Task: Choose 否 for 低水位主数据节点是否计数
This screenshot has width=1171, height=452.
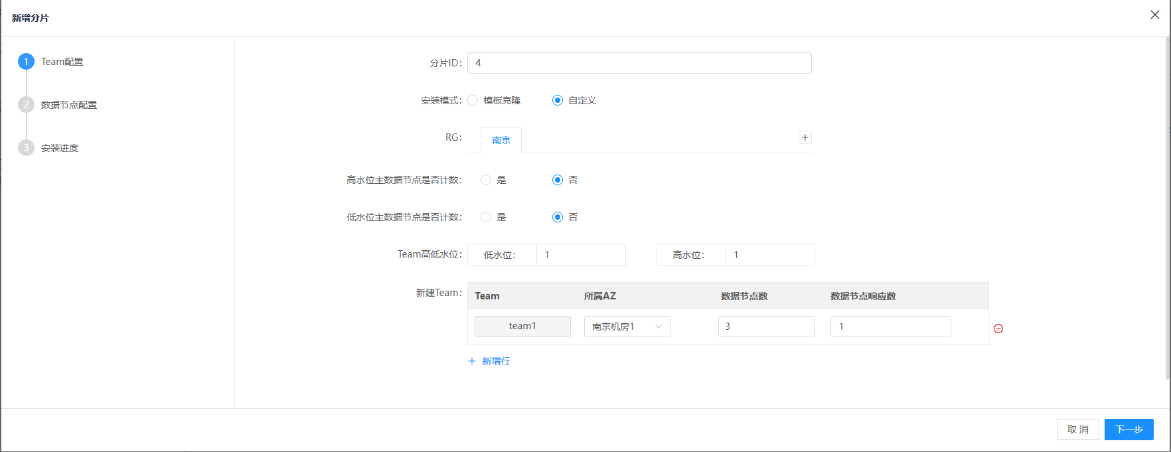Action: (558, 217)
